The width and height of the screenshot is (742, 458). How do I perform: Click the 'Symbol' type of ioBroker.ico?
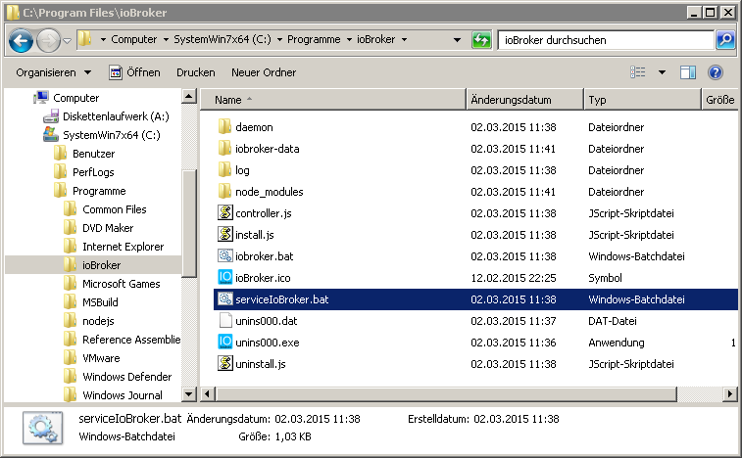click(x=605, y=278)
